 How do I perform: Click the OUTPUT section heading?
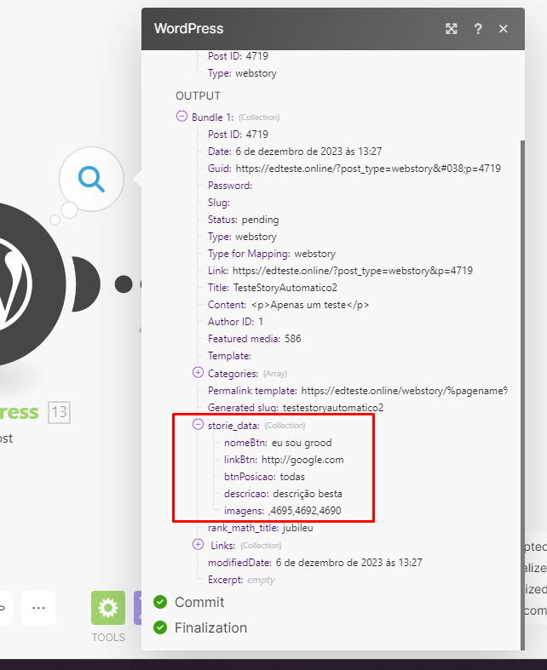tap(198, 95)
